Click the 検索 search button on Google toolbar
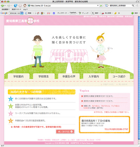 point(28,13)
